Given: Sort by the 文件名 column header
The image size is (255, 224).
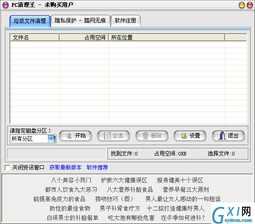Looking at the screenshot, I should coord(34,38).
